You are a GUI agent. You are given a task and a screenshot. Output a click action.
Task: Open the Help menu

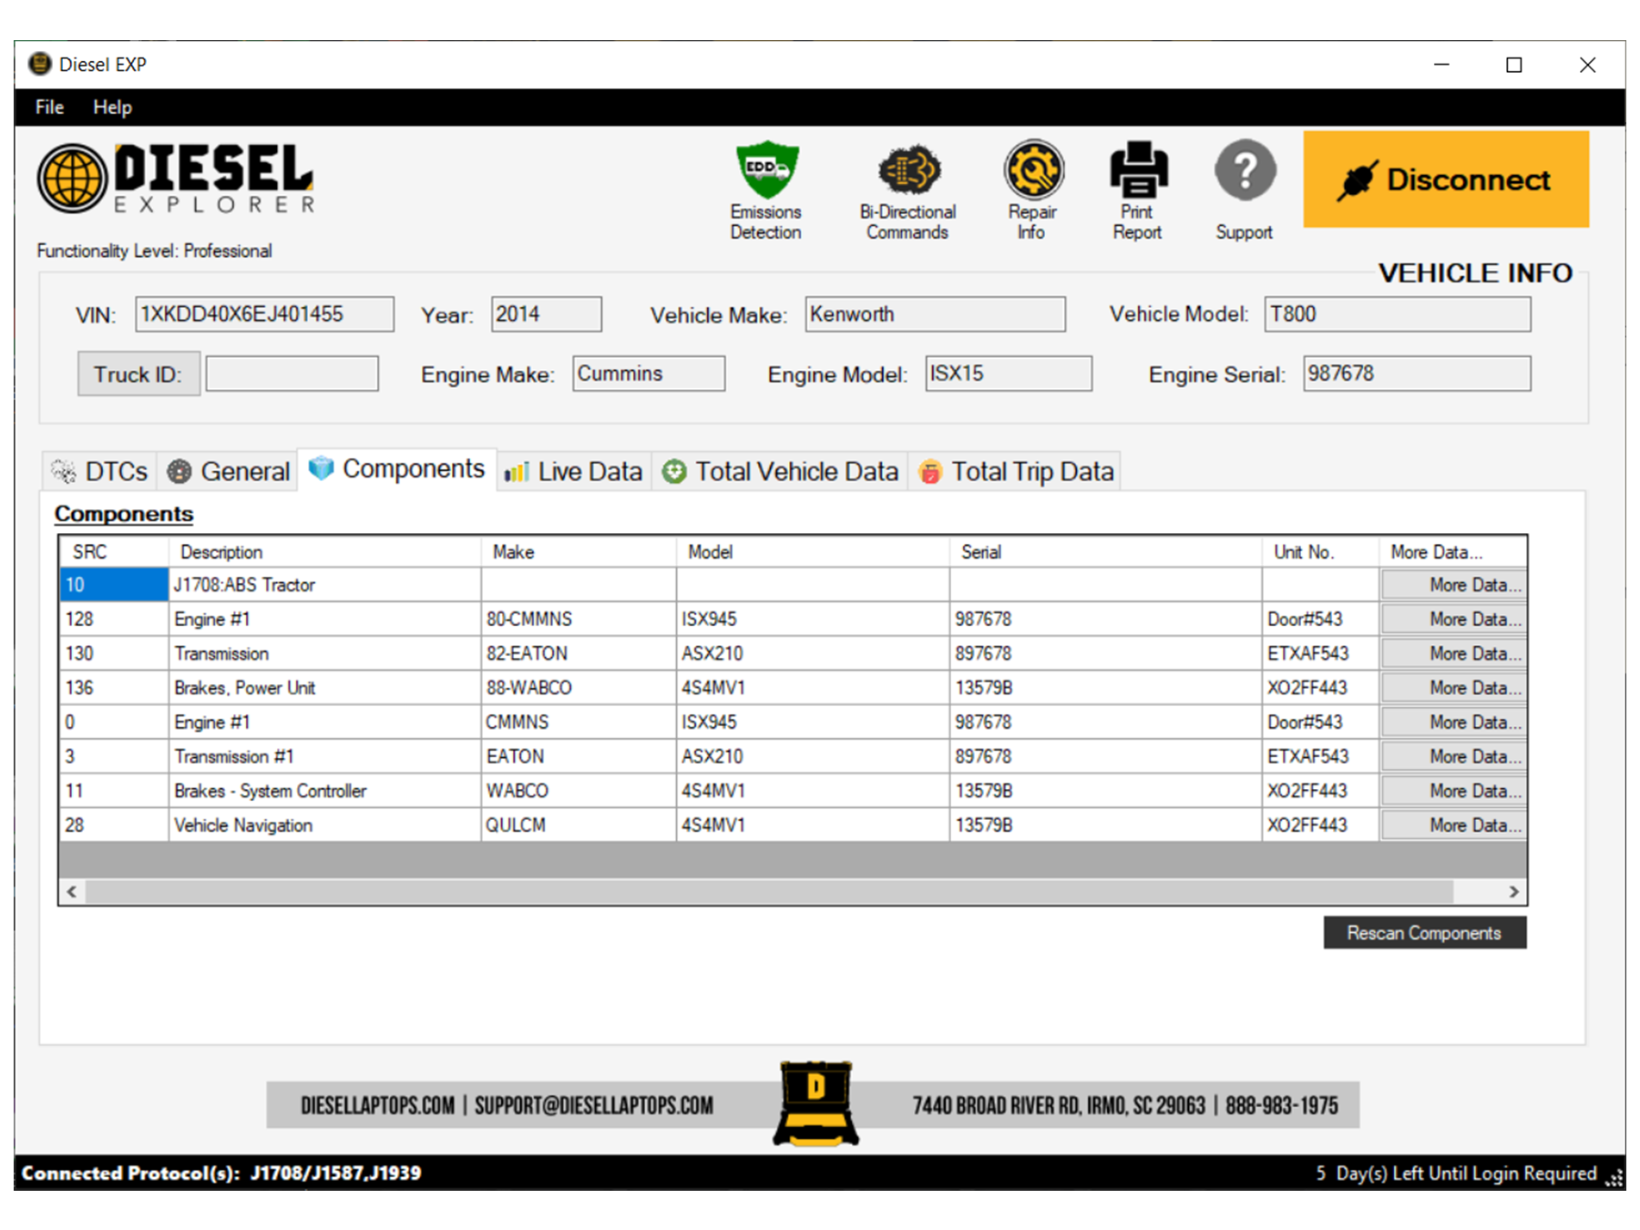coord(112,108)
